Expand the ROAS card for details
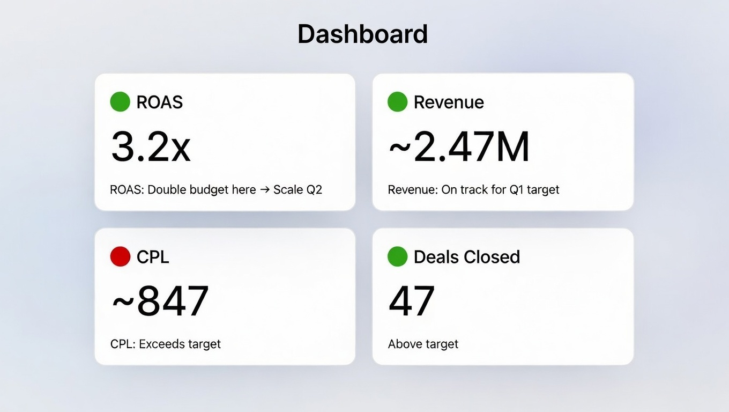Screen dimensions: 729x412 pyautogui.click(x=225, y=142)
